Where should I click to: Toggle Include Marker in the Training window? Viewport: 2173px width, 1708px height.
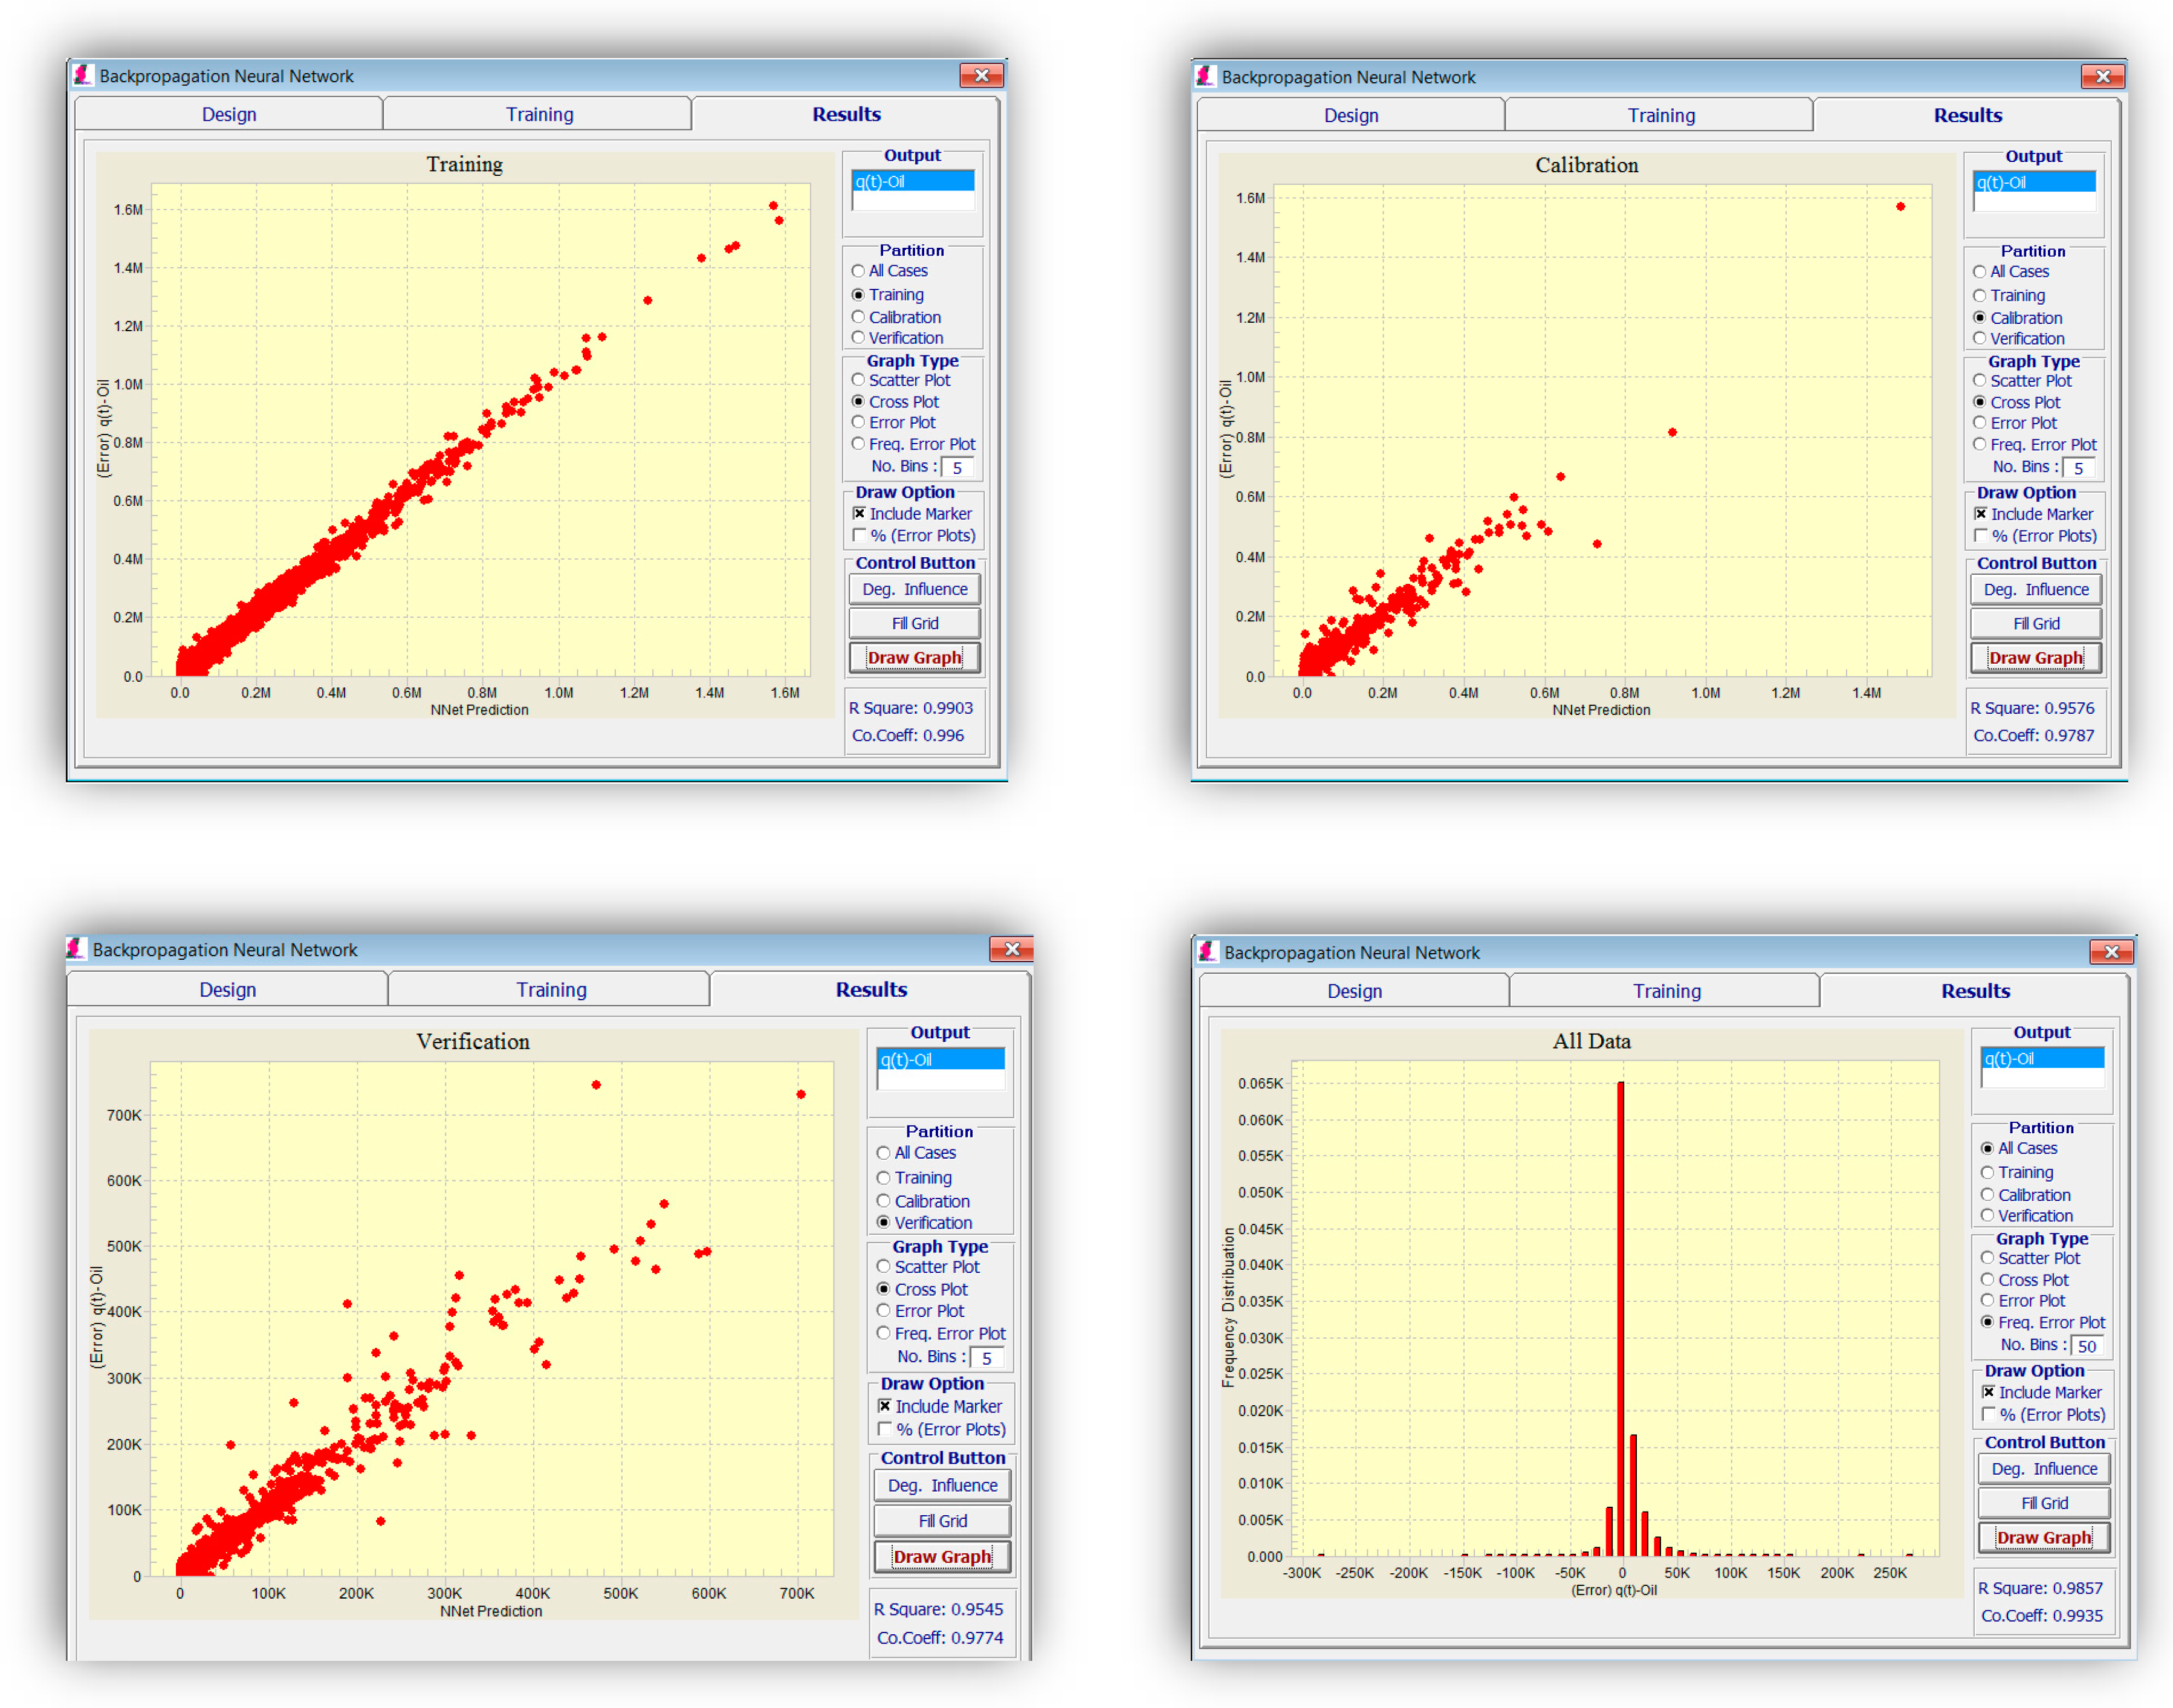[x=912, y=514]
